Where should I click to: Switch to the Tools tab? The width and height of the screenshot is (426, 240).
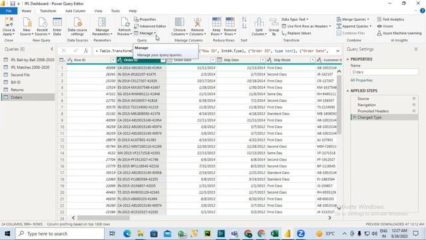pos(115,11)
